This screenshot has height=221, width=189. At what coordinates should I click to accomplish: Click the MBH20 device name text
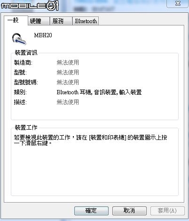coord(43,35)
